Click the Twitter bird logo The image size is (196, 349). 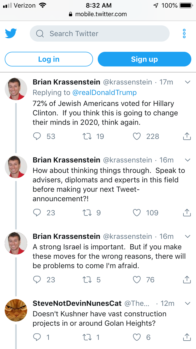(11, 33)
